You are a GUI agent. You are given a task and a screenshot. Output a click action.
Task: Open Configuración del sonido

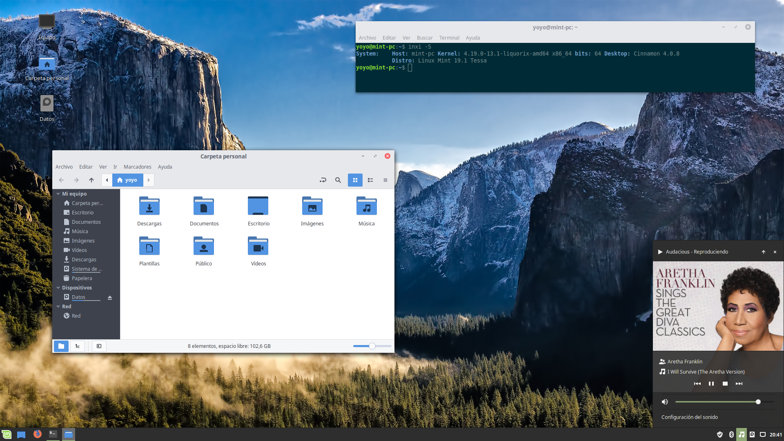pos(689,417)
